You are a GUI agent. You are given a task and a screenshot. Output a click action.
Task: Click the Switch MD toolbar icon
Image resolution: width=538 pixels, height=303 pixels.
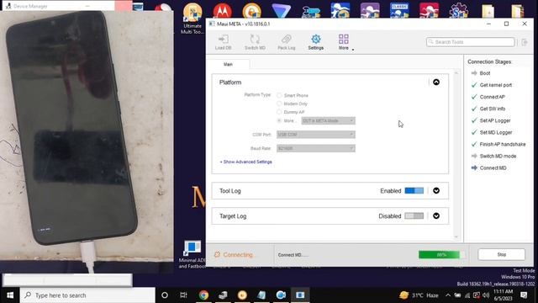255,40
